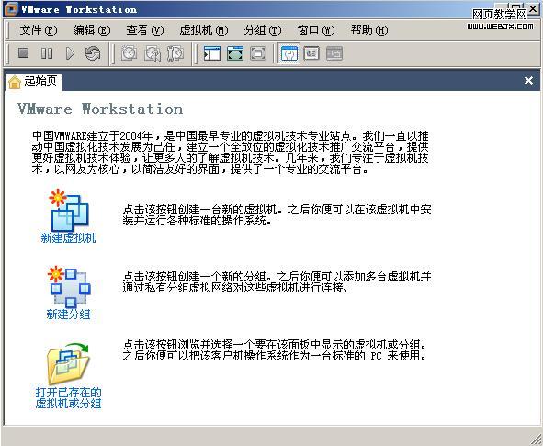Click the Revert to Snapshot toolbar icon
The height and width of the screenshot is (446, 543).
[153, 53]
